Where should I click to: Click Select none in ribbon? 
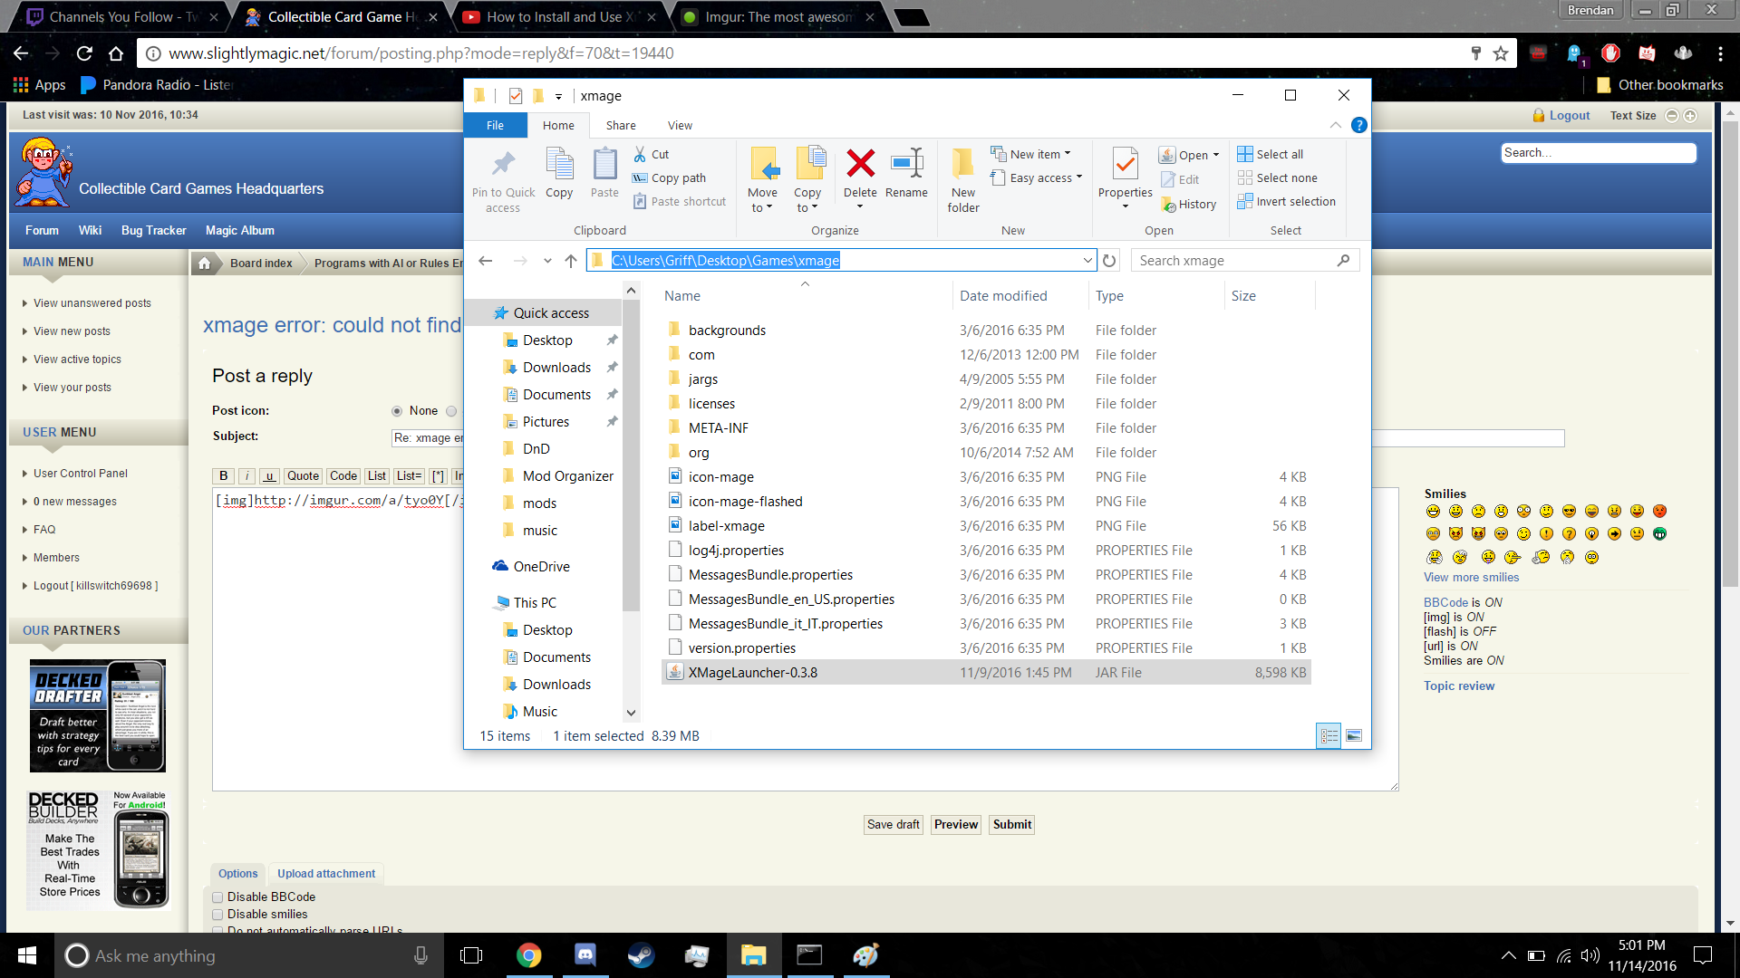click(x=1278, y=178)
